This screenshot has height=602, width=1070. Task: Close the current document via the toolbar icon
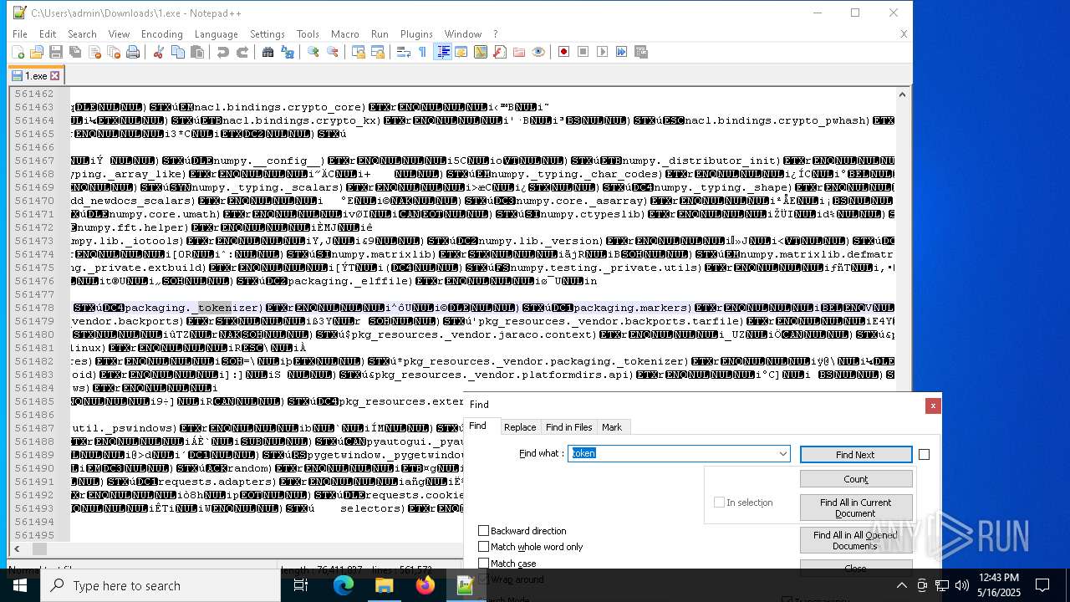94,52
